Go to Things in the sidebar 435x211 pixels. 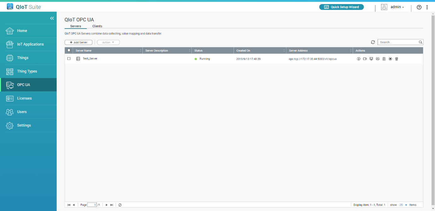pyautogui.click(x=28, y=58)
